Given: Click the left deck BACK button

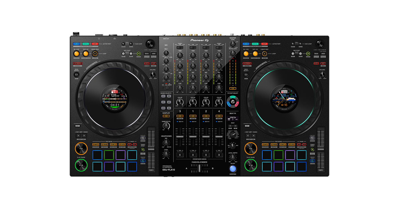Looking at the screenshot, I should click(147, 54).
